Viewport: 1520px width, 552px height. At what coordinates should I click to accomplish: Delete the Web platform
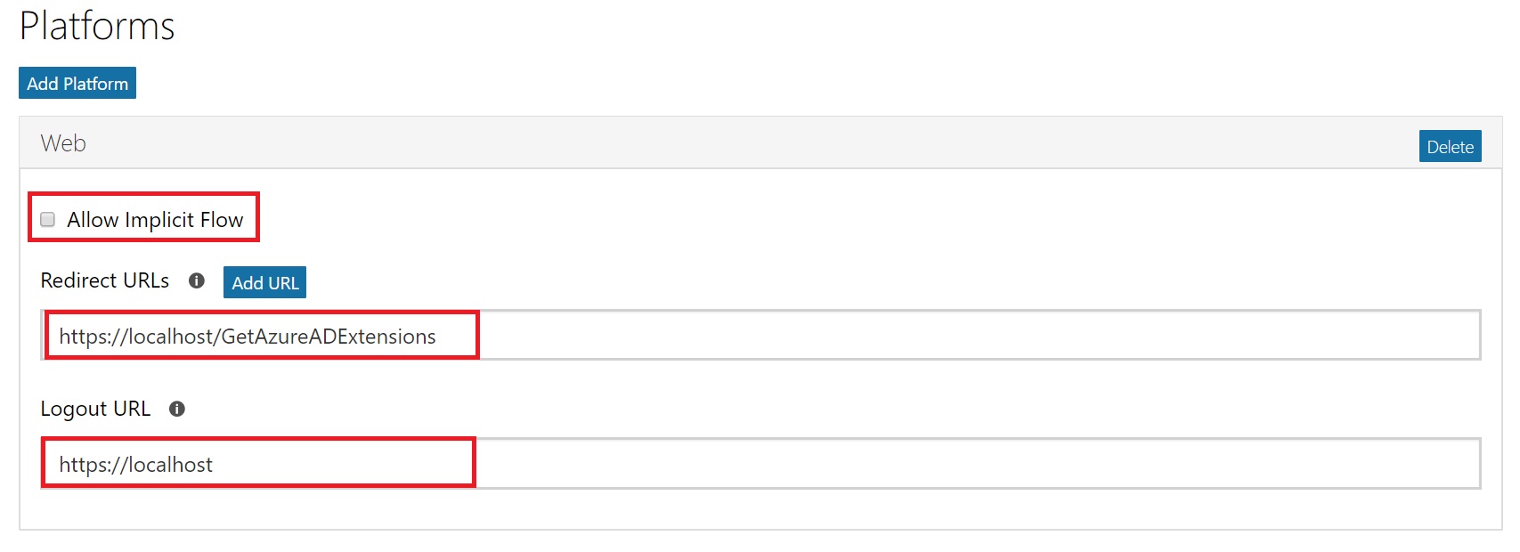pos(1450,146)
